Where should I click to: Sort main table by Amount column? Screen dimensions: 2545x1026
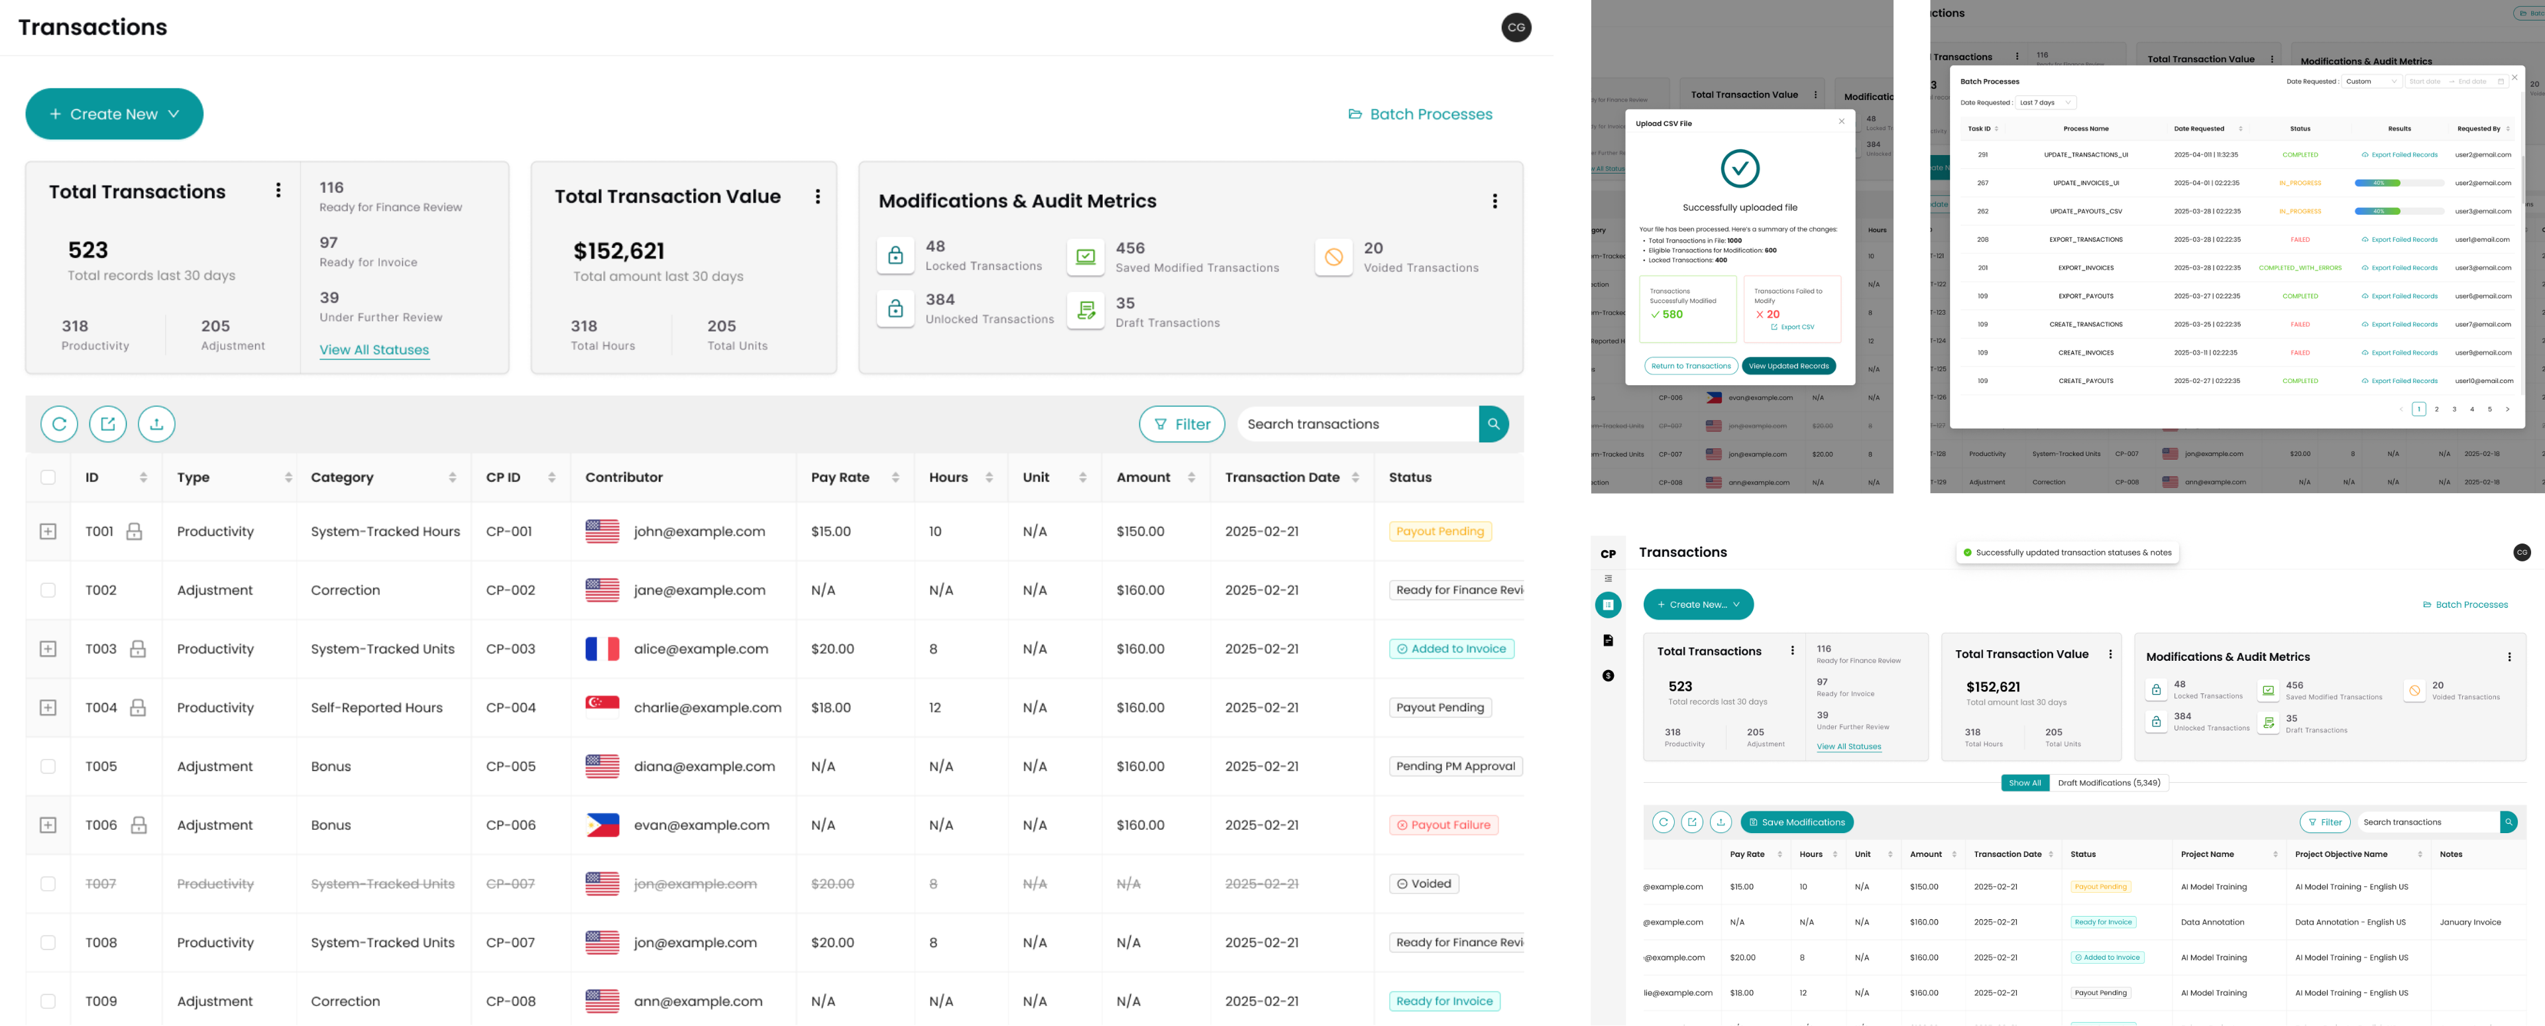pyautogui.click(x=1192, y=477)
